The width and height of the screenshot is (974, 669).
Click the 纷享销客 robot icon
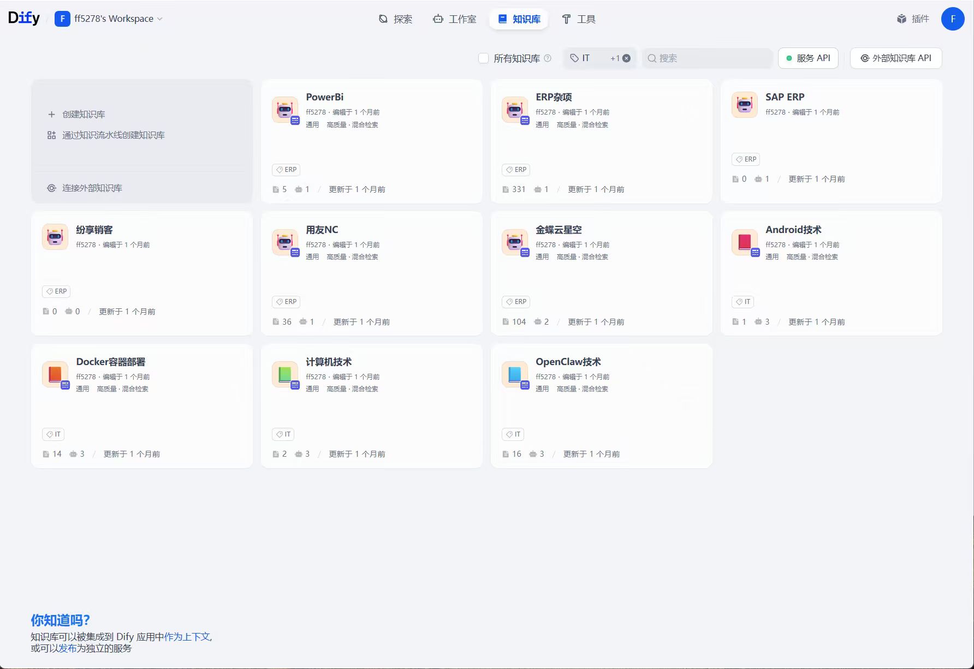pos(55,237)
